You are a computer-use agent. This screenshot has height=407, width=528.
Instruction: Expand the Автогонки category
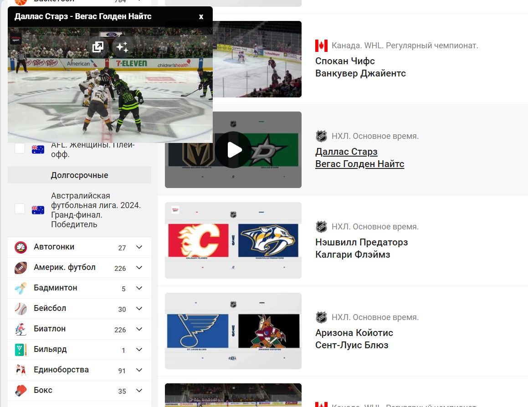pos(139,247)
